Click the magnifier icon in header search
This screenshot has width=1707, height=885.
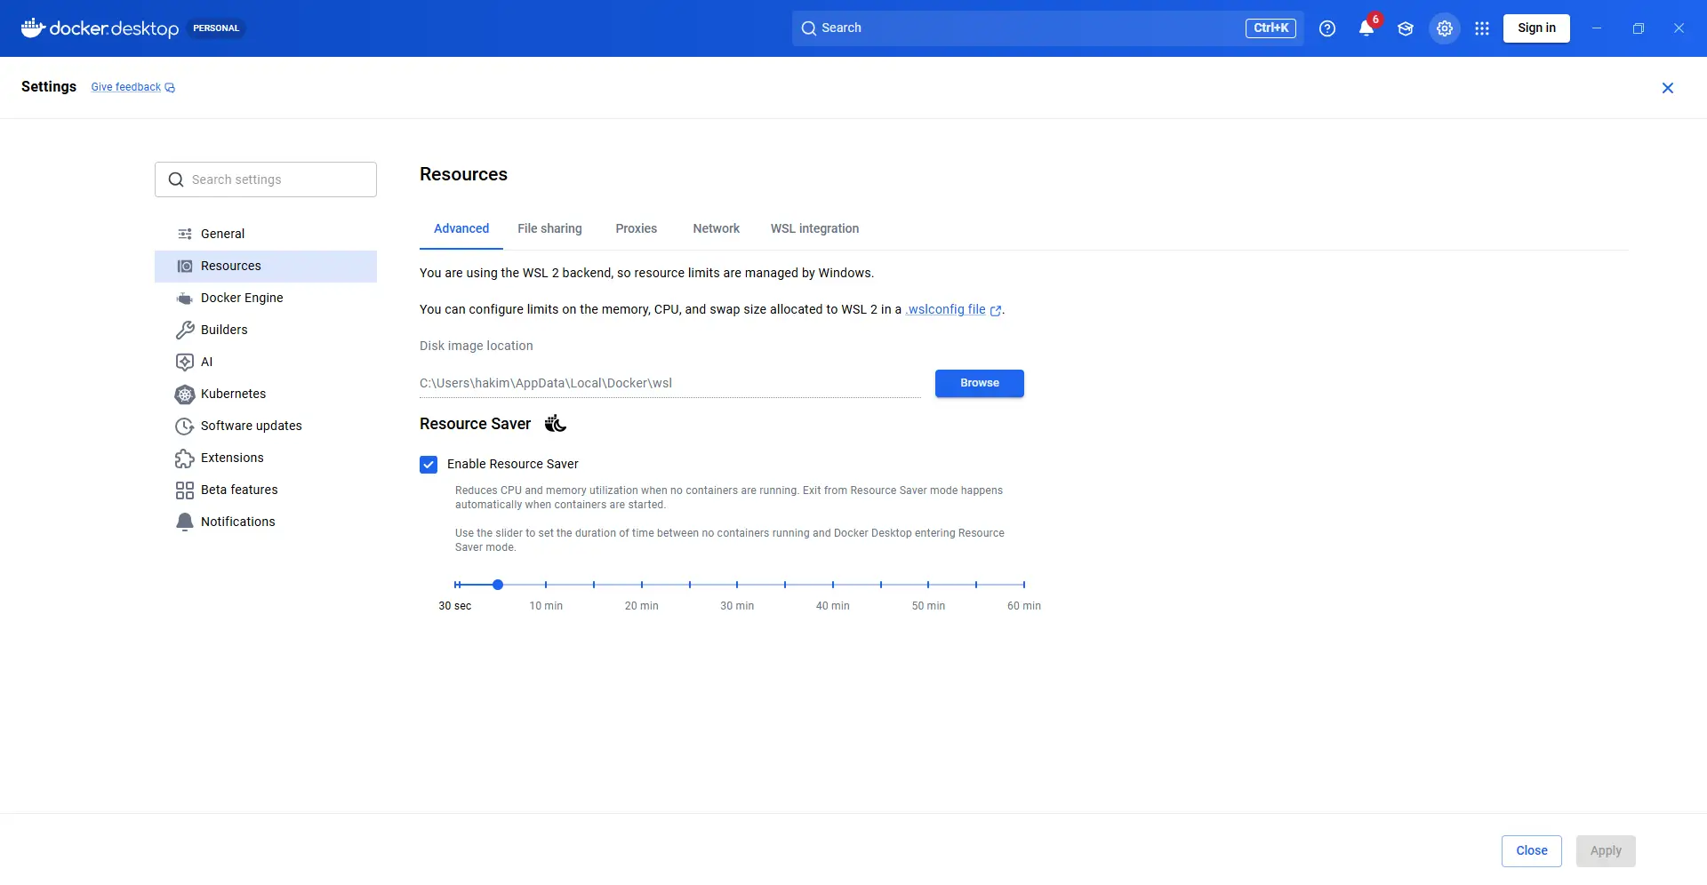point(809,28)
